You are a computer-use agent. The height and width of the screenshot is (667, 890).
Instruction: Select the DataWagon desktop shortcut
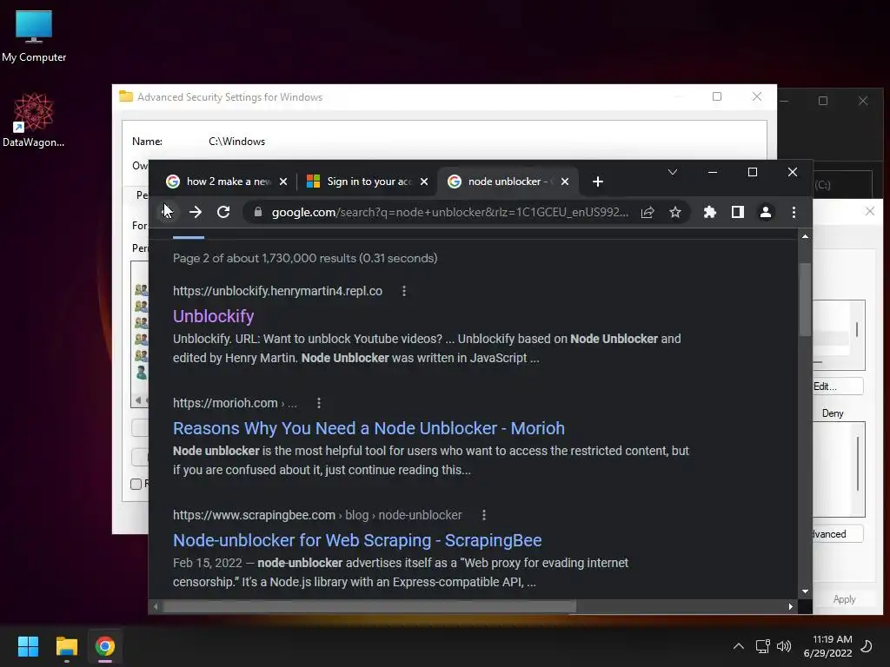click(34, 120)
